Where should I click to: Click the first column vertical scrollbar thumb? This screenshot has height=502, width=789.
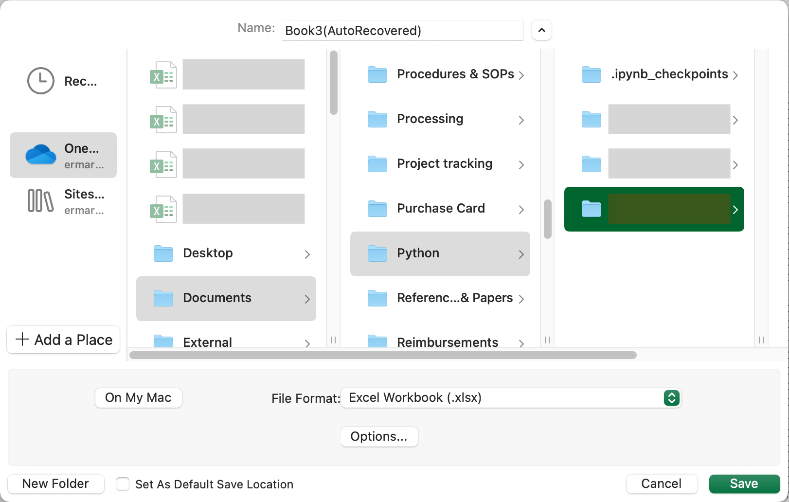pos(333,83)
